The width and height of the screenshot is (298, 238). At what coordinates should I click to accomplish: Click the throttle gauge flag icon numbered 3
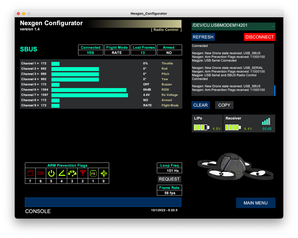coord(72,173)
